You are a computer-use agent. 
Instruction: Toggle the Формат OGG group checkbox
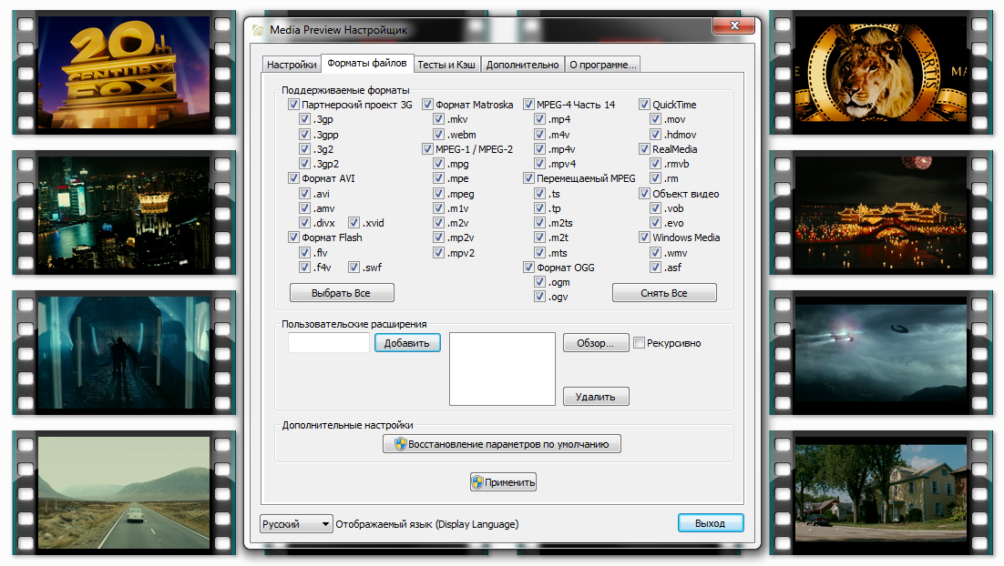pyautogui.click(x=528, y=268)
